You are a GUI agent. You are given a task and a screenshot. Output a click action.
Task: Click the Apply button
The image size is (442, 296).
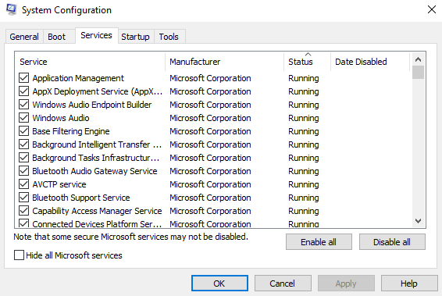(x=346, y=284)
